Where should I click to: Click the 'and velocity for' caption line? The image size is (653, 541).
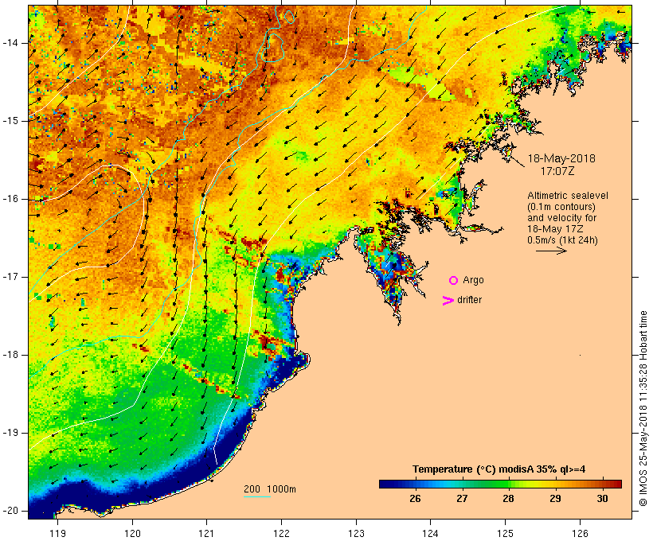pyautogui.click(x=561, y=218)
